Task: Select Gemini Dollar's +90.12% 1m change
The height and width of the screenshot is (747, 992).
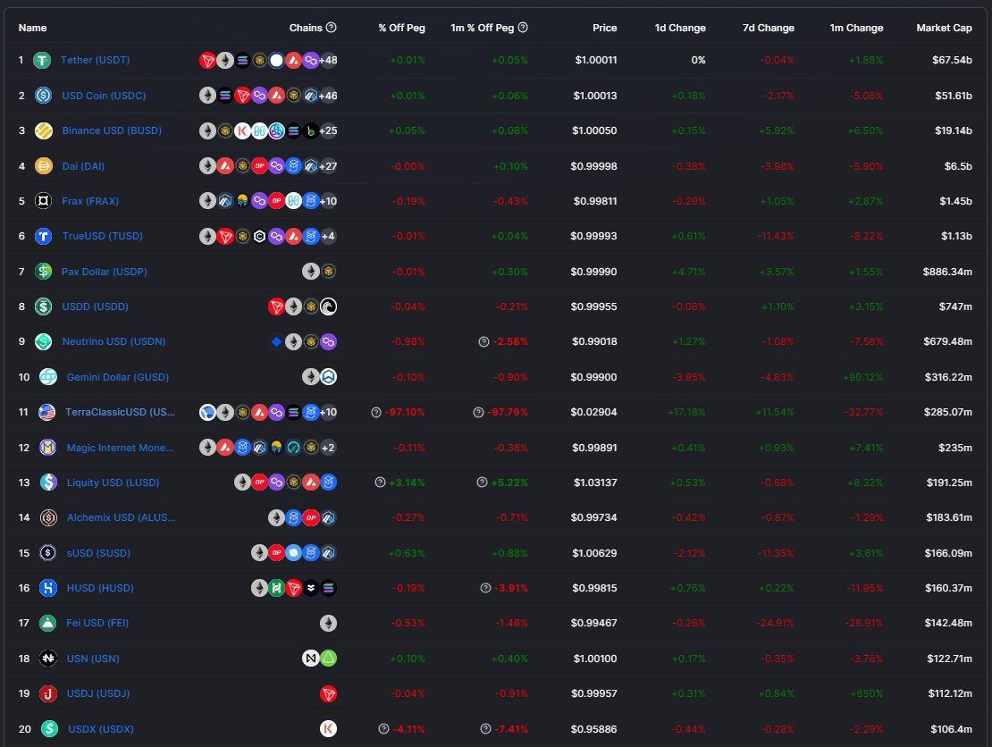Action: (863, 377)
